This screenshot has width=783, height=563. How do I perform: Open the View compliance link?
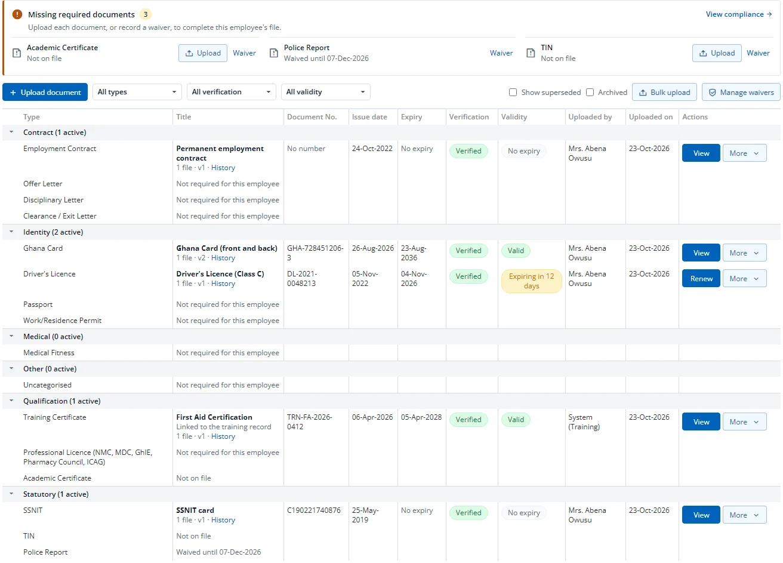[739, 14]
